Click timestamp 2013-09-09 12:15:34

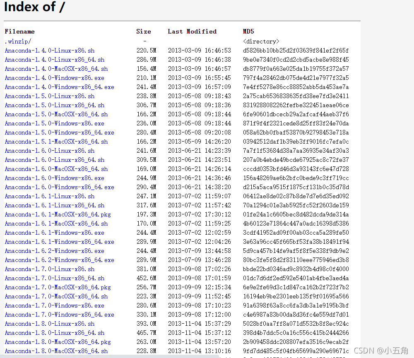(200, 288)
